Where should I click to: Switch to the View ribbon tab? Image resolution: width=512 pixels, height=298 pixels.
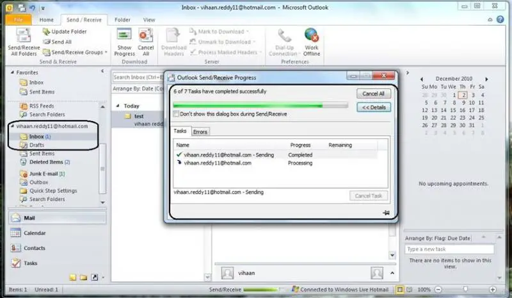click(x=149, y=20)
